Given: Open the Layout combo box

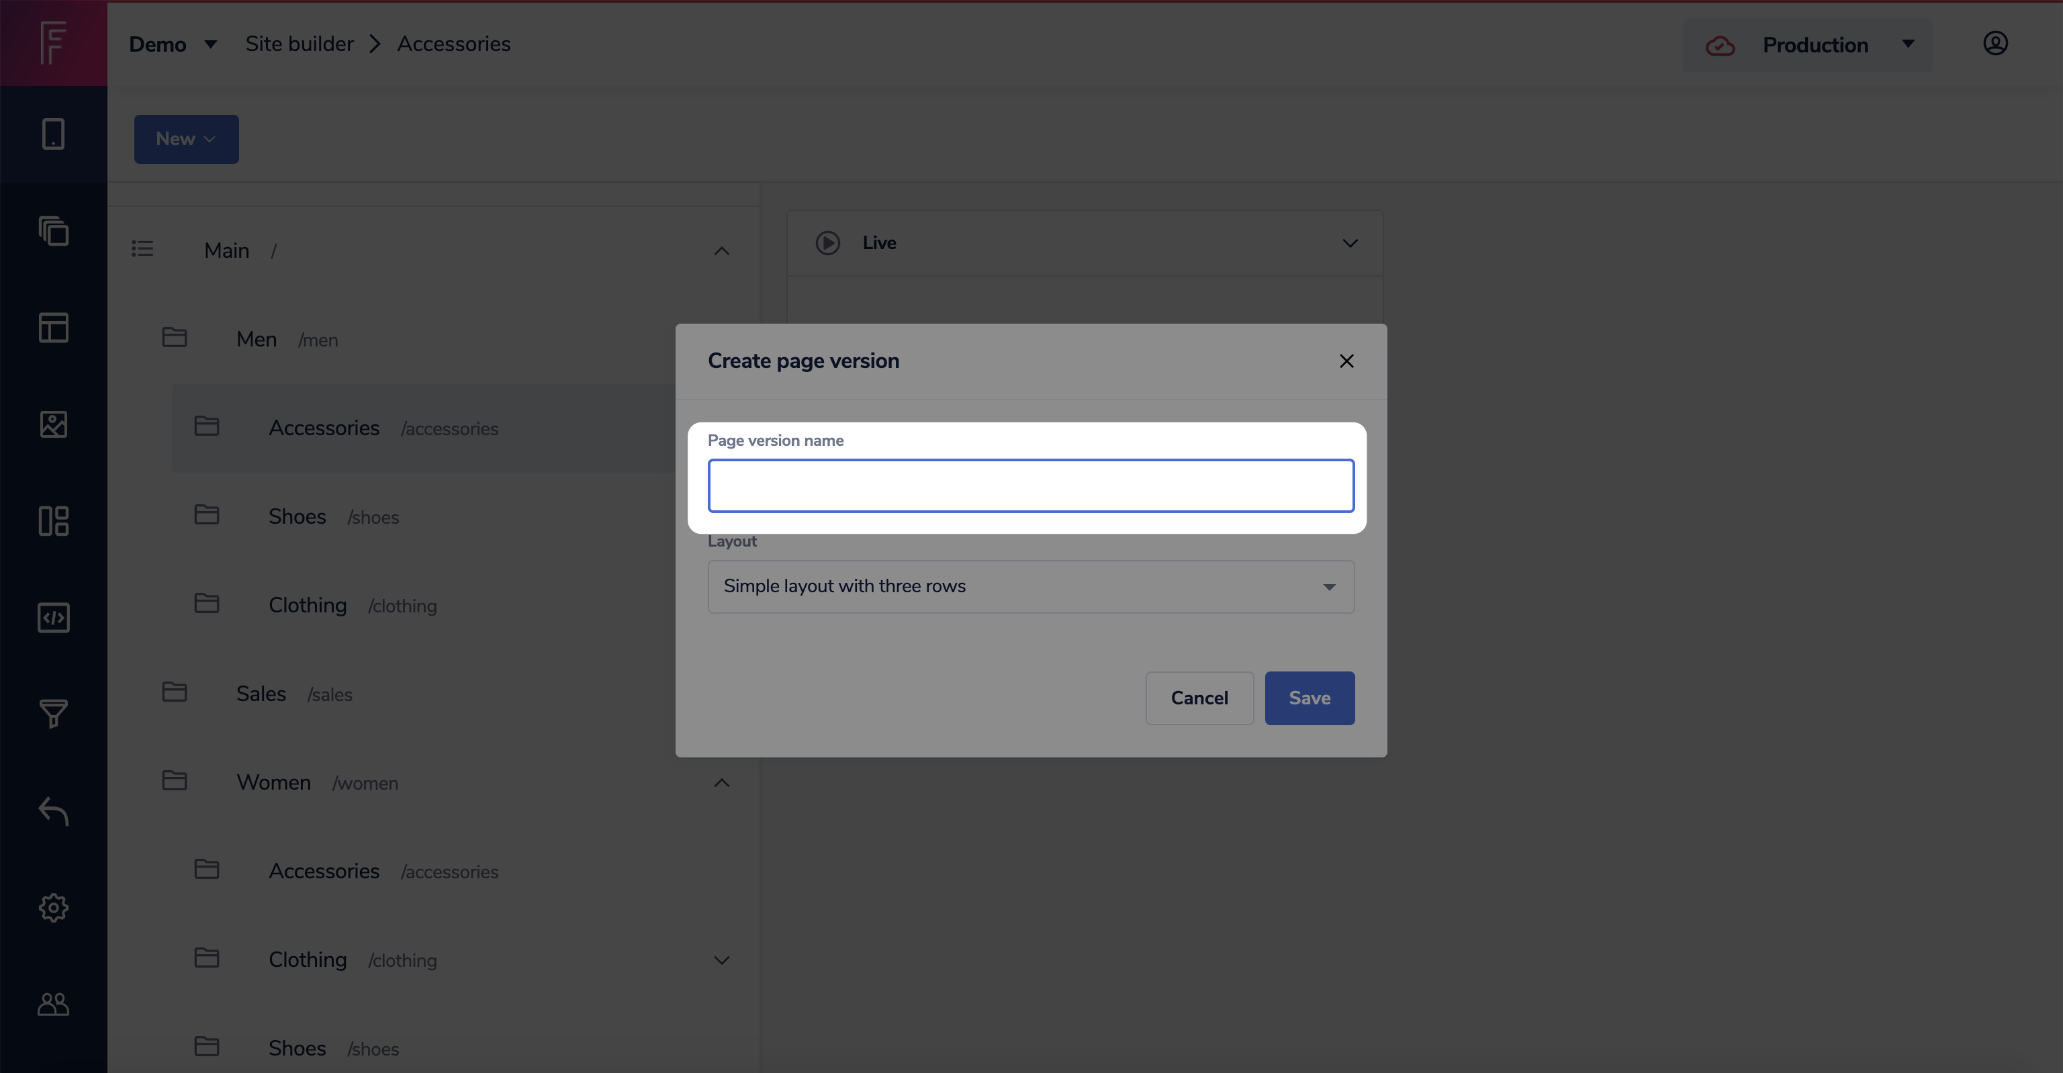Looking at the screenshot, I should coord(1031,587).
